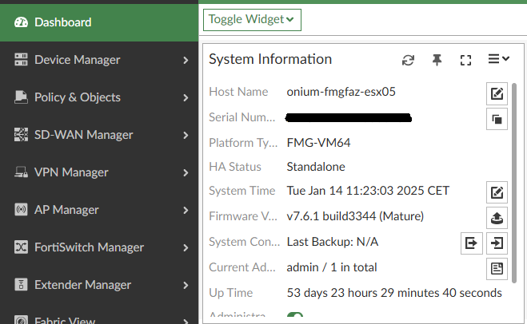Edit the Host Name entry
Image resolution: width=527 pixels, height=324 pixels.
497,94
